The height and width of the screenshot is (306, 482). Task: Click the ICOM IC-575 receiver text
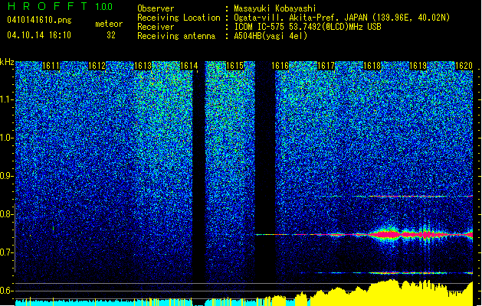[x=307, y=27]
